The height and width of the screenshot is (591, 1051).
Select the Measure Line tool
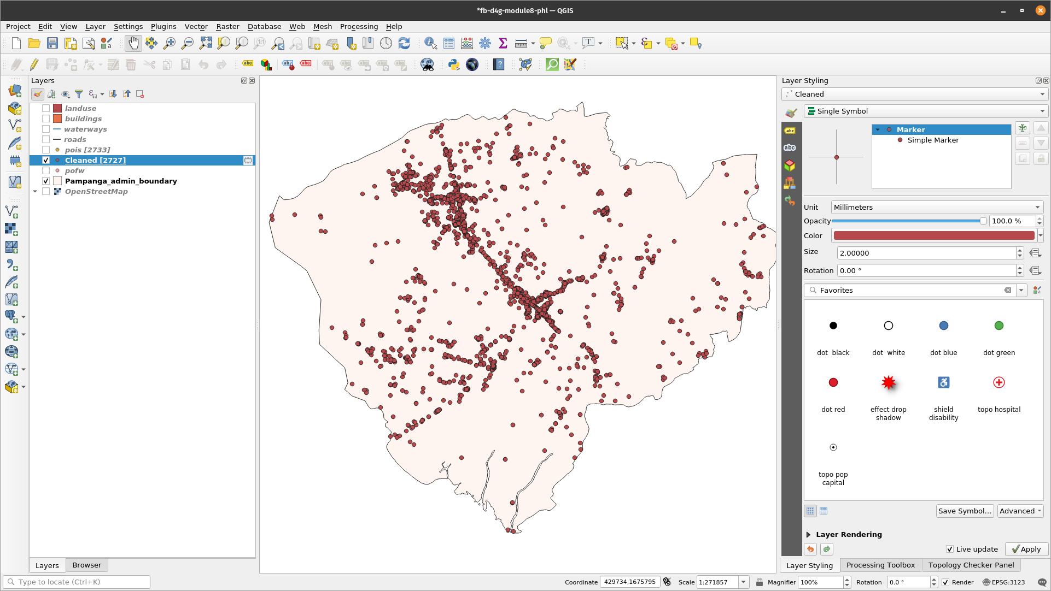coord(519,43)
